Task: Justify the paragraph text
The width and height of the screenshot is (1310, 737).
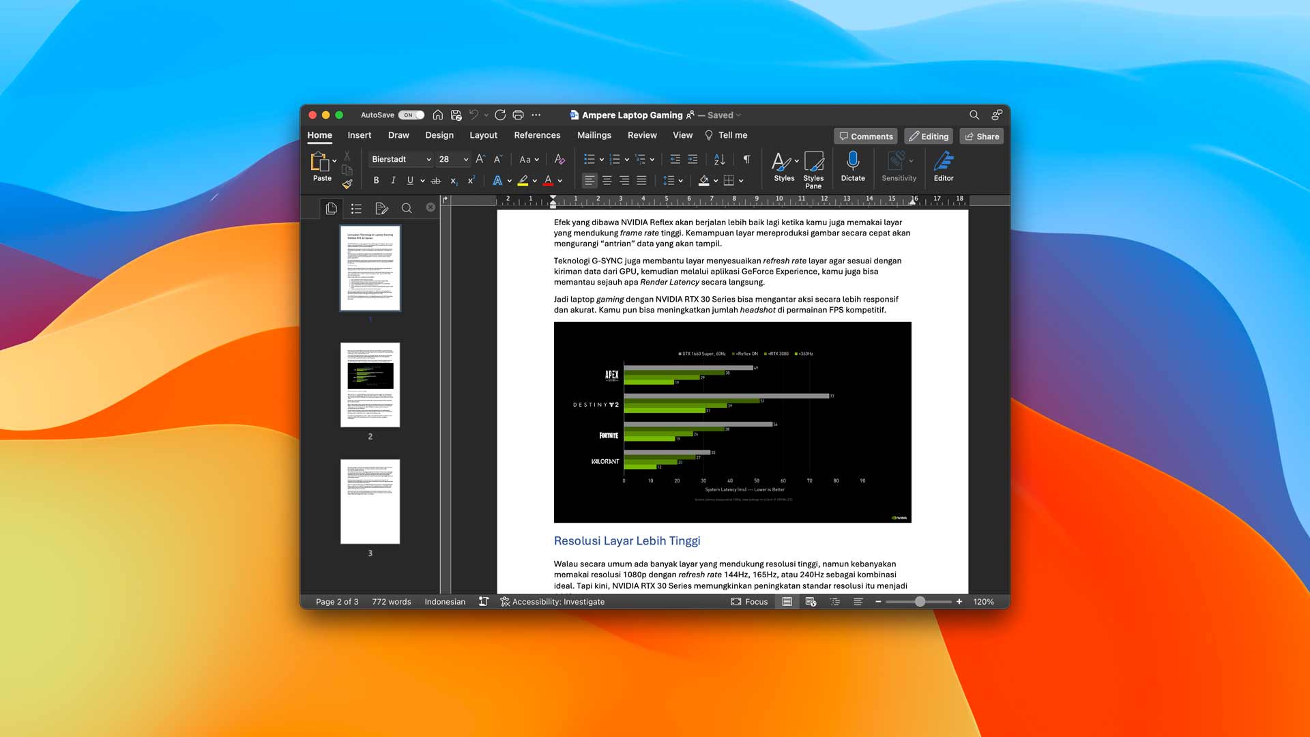Action: click(641, 180)
